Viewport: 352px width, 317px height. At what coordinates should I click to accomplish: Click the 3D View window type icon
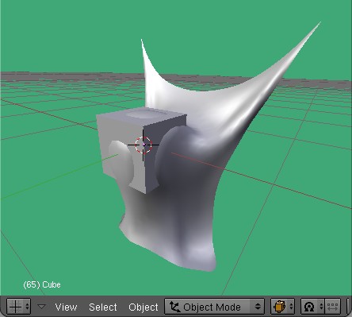(x=16, y=307)
